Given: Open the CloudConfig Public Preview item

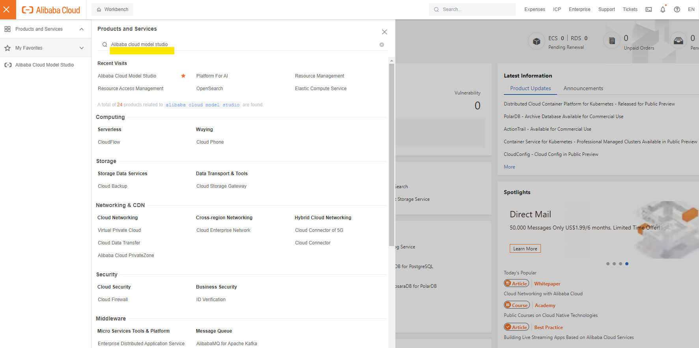Looking at the screenshot, I should point(551,154).
